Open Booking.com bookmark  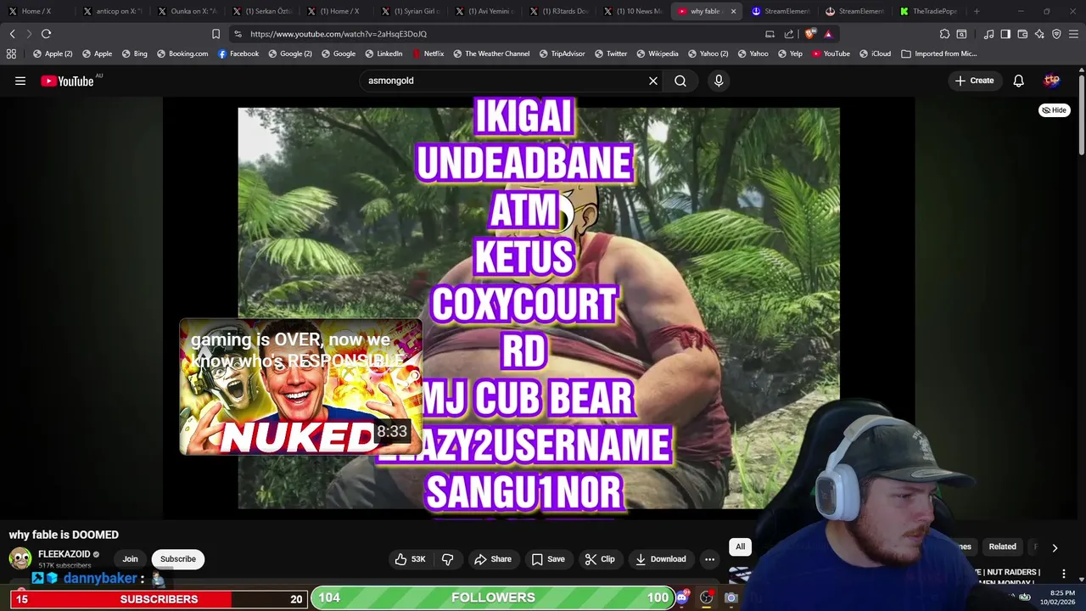(x=182, y=53)
